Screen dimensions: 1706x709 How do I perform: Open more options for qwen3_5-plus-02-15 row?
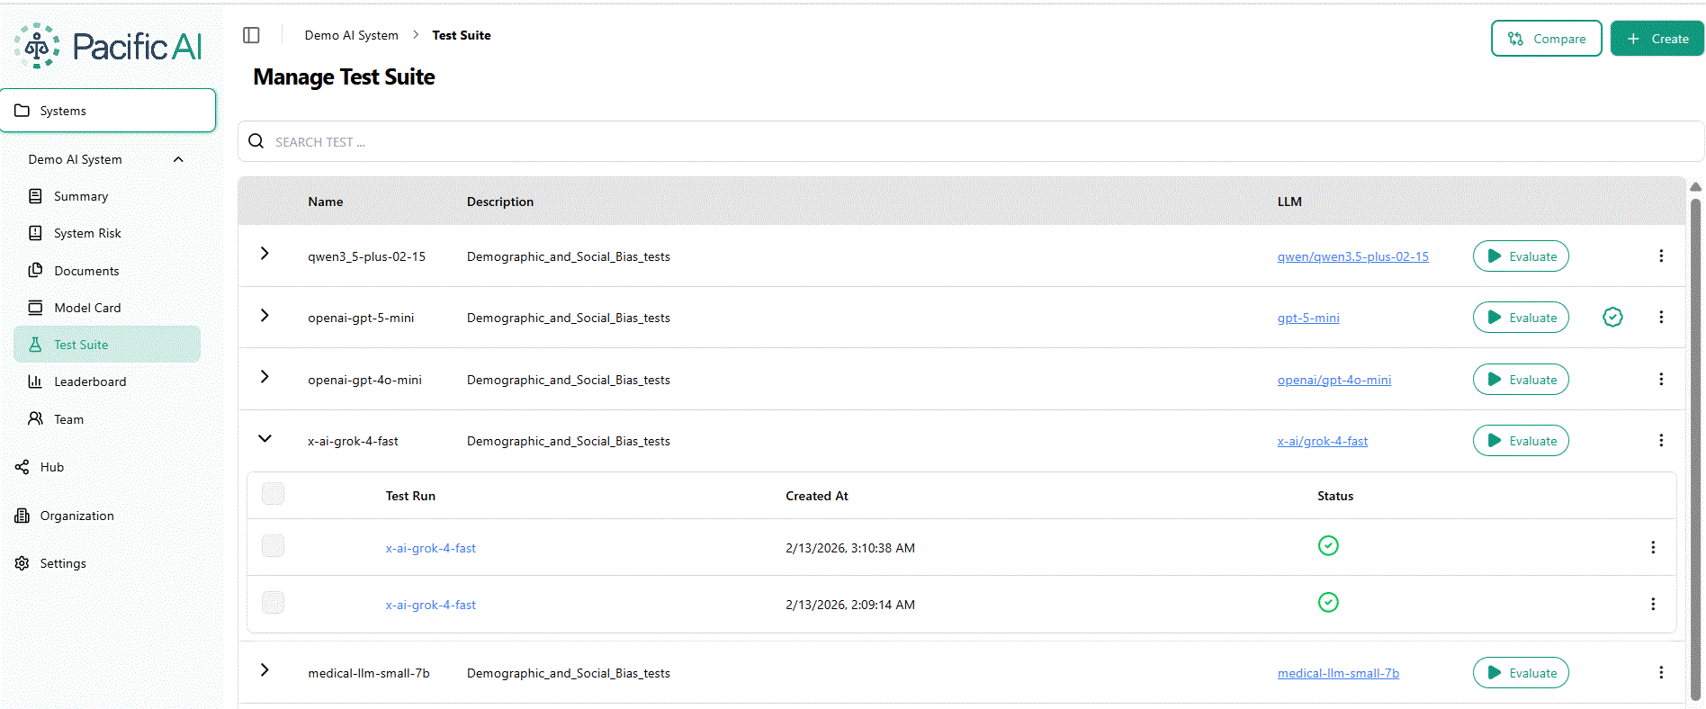[1661, 256]
